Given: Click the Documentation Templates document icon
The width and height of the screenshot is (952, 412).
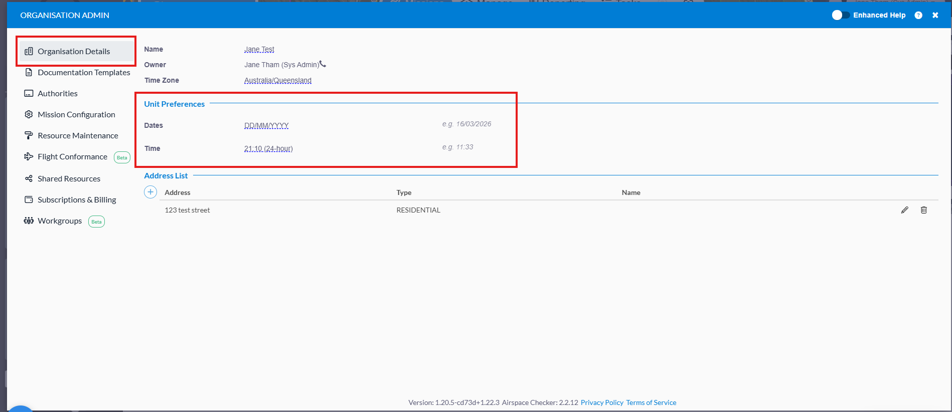Looking at the screenshot, I should 29,72.
